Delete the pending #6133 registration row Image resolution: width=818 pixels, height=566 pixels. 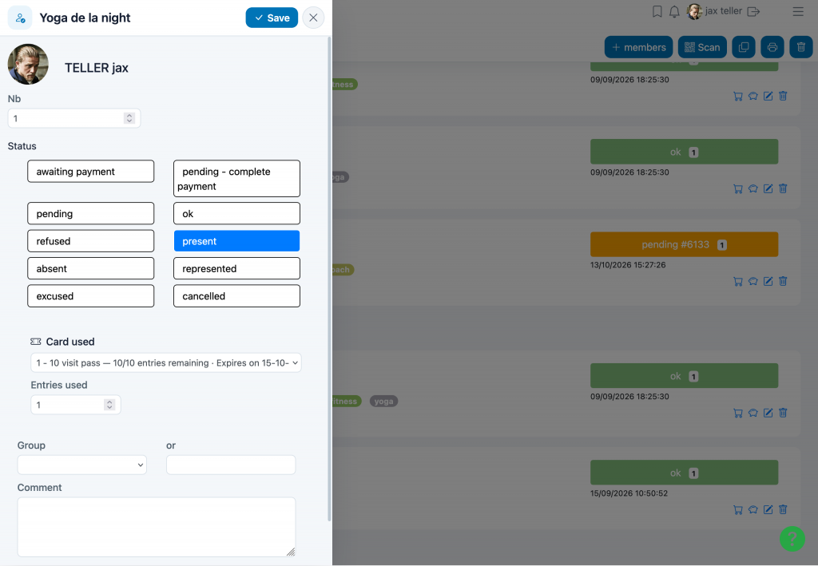pyautogui.click(x=783, y=282)
